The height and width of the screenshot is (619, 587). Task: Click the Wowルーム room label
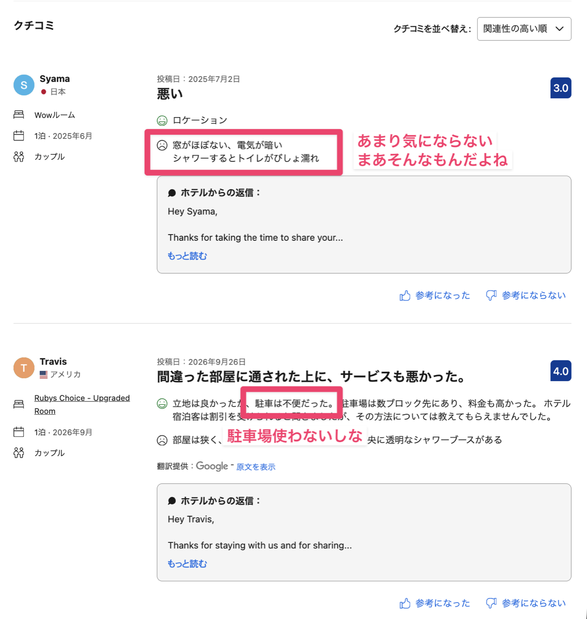click(x=55, y=115)
